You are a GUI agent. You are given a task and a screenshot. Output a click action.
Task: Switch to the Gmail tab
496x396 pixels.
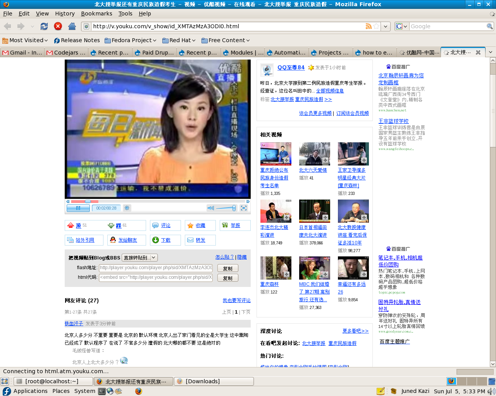coord(22,53)
